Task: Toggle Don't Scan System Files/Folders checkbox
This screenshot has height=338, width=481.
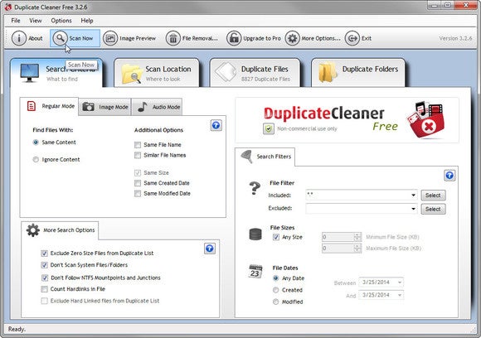Action: (45, 265)
